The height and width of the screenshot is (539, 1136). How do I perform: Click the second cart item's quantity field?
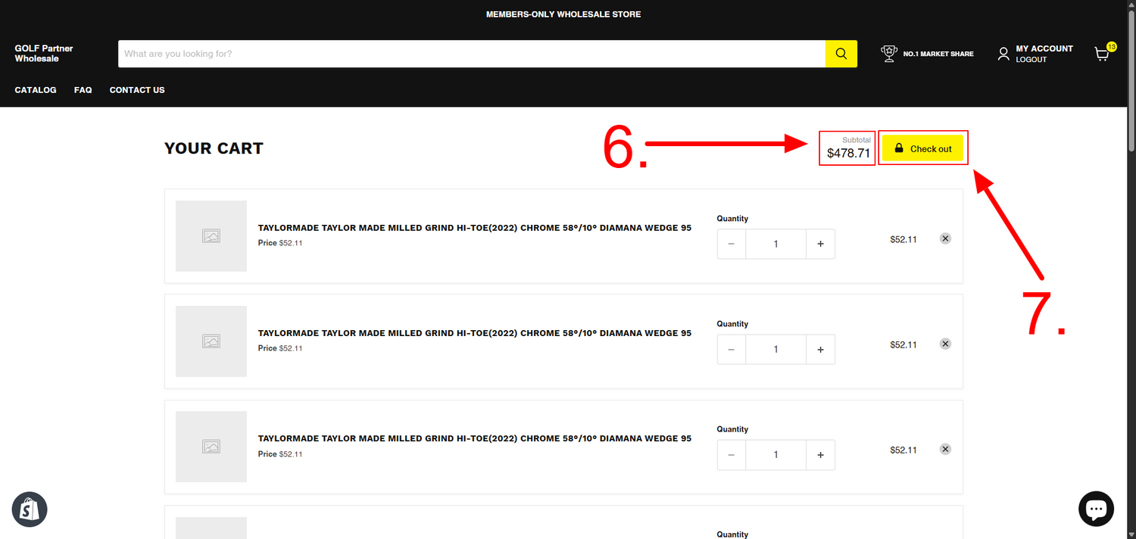point(776,350)
